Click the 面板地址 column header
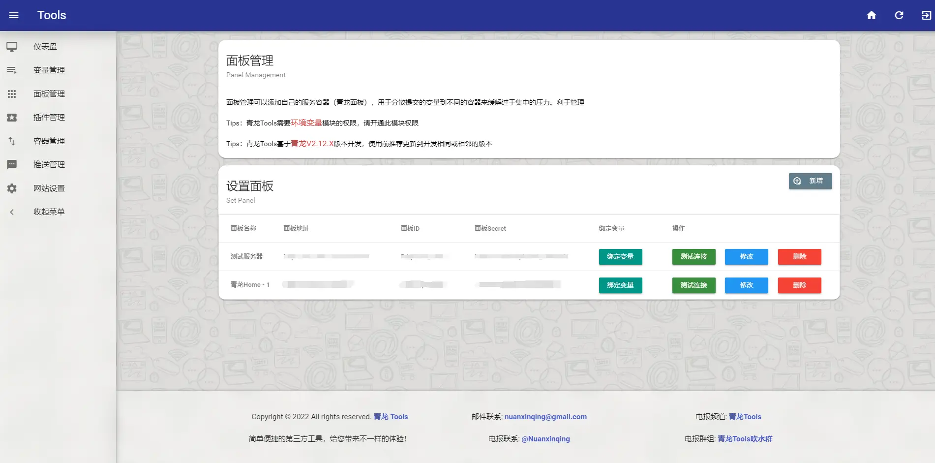This screenshot has width=935, height=463. (296, 228)
